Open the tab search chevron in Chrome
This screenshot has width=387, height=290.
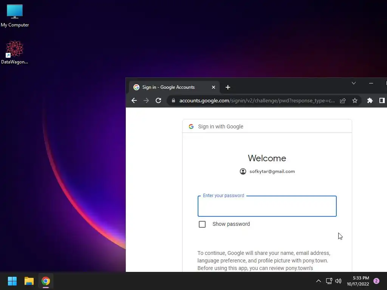[x=354, y=83]
